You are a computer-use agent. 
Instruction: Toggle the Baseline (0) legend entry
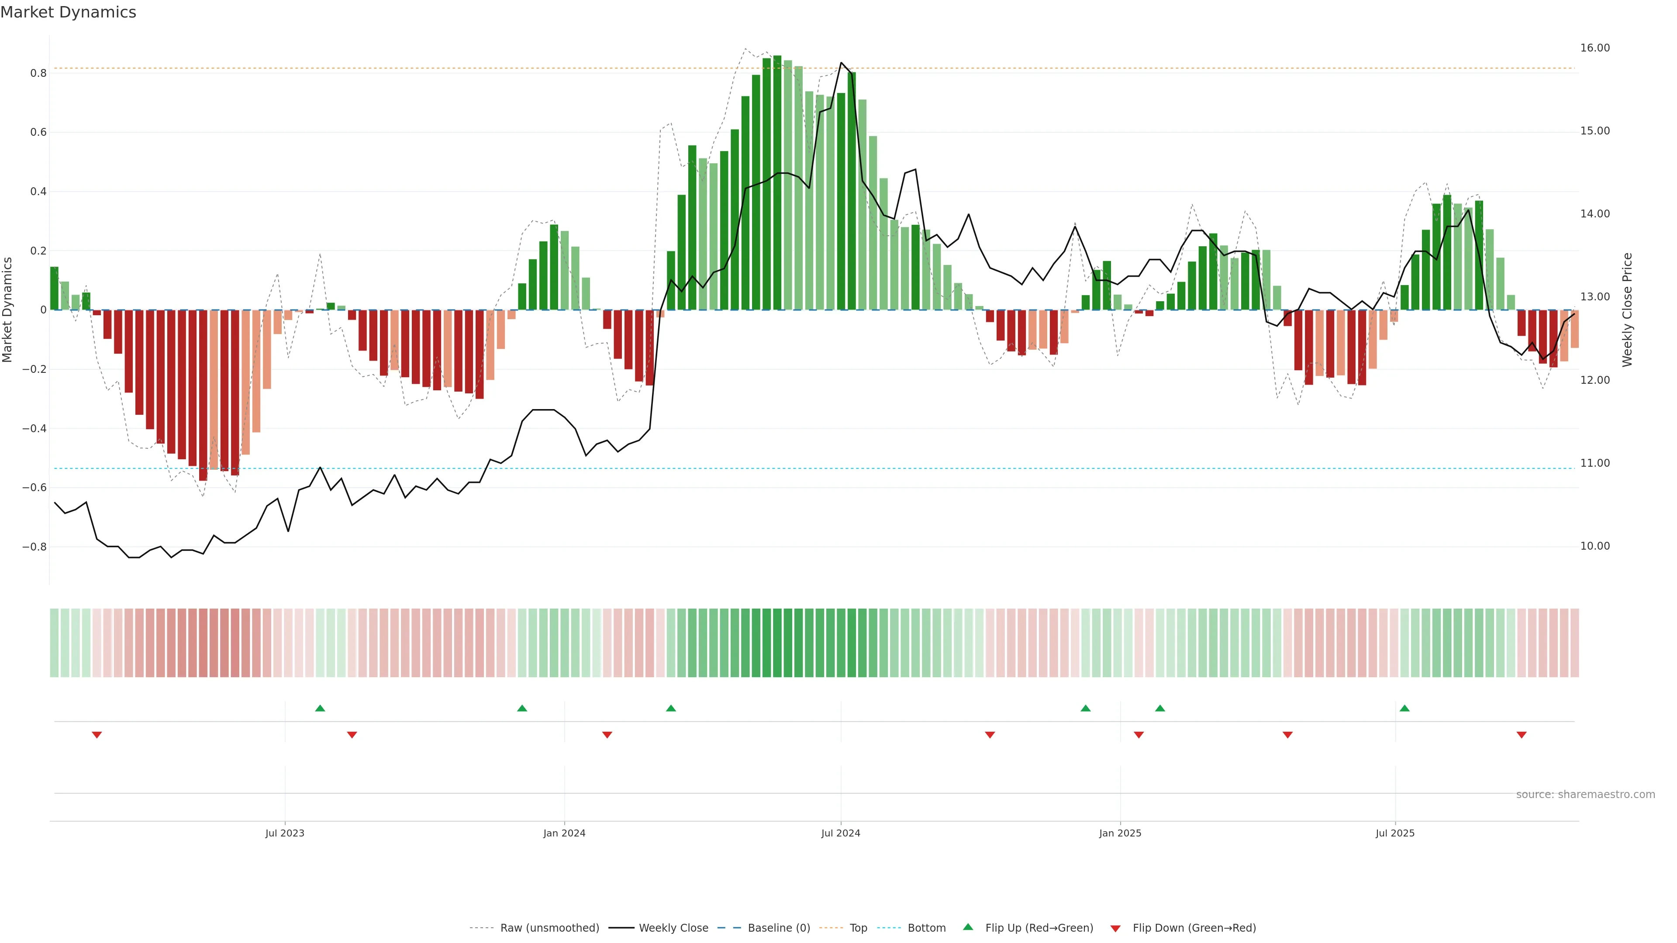tap(779, 928)
